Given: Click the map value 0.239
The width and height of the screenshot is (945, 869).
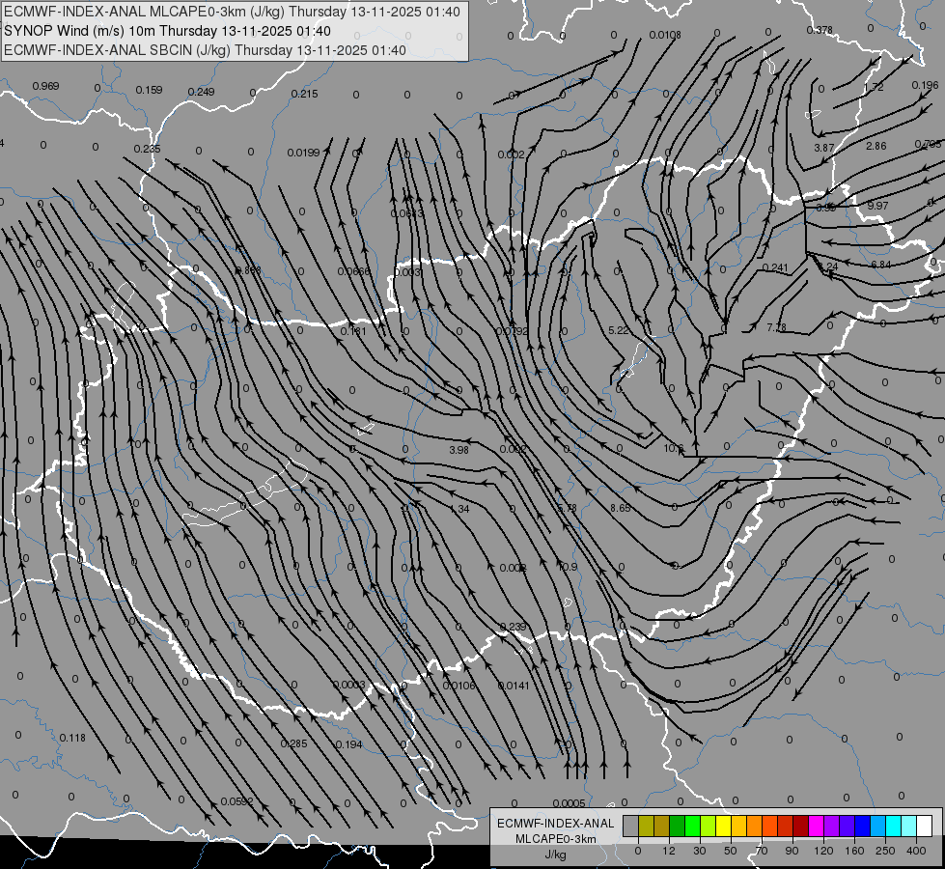Looking at the screenshot, I should pyautogui.click(x=513, y=628).
